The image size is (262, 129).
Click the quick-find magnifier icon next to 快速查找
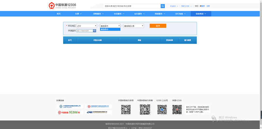click(95, 31)
